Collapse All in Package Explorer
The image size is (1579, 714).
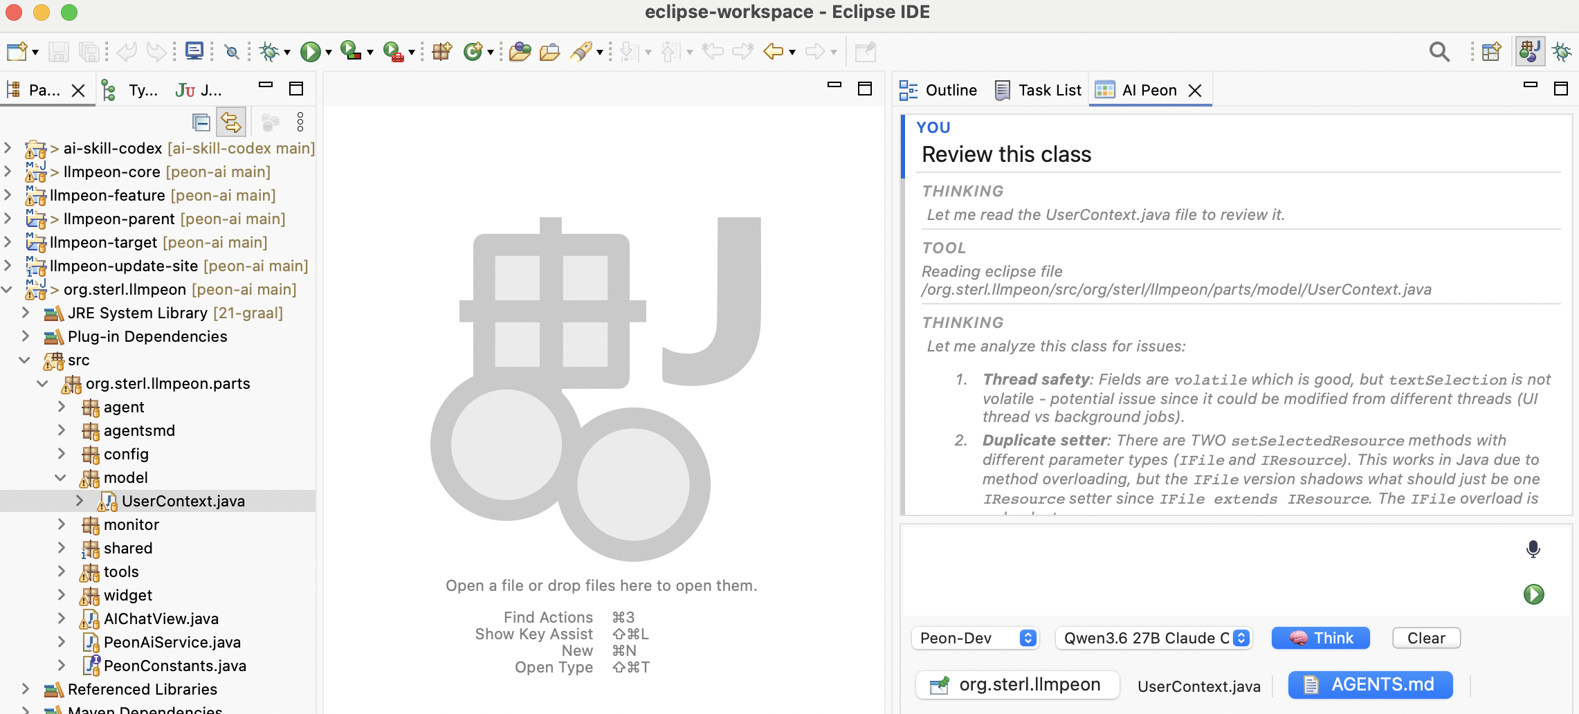coord(201,122)
